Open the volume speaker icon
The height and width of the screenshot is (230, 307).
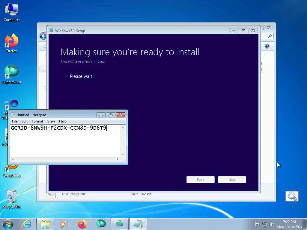click(272, 224)
